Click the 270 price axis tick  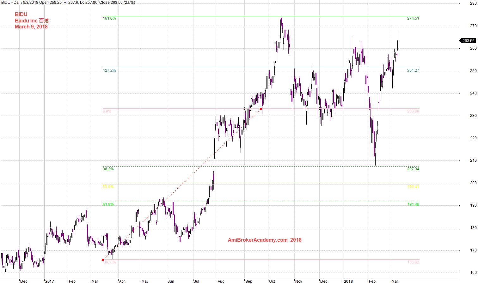[473, 26]
